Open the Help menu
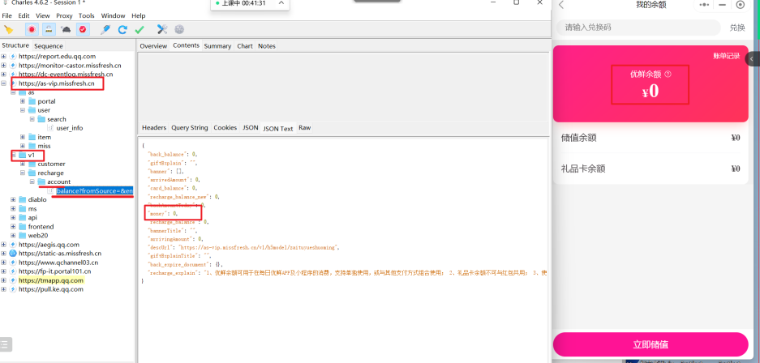Screen dimensions: 760x363 coord(139,15)
